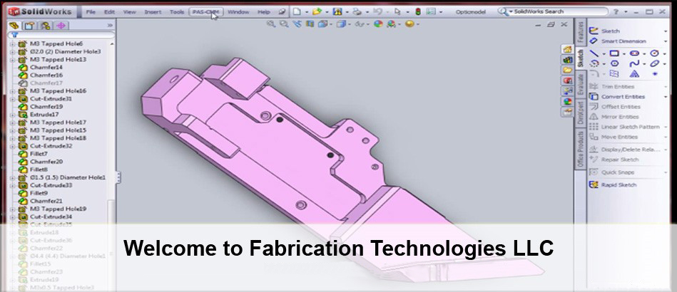Expand the Cut-Extrude31 tree node
This screenshot has width=677, height=292.
12,99
